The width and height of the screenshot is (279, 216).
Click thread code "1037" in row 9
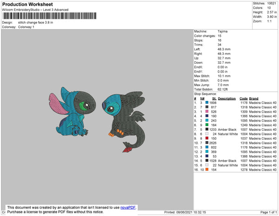click(244, 138)
